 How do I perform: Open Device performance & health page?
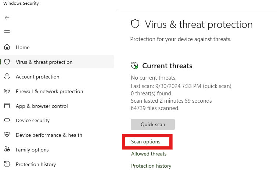tap(49, 135)
